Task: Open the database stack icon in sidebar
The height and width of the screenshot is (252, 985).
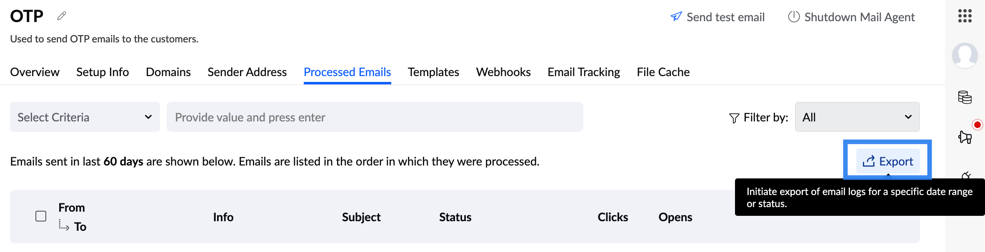Action: pyautogui.click(x=965, y=98)
